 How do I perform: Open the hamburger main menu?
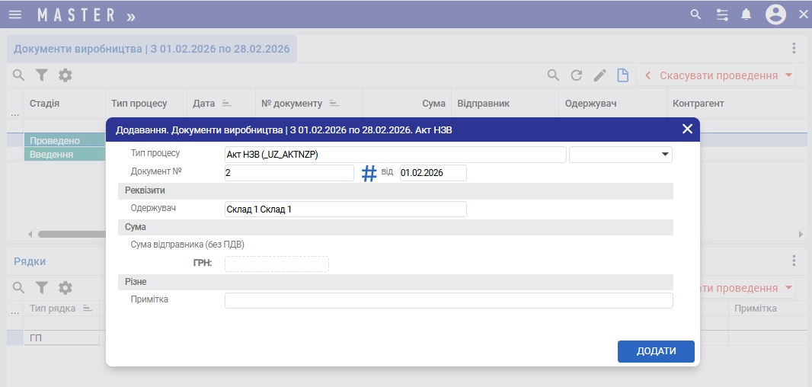15,14
